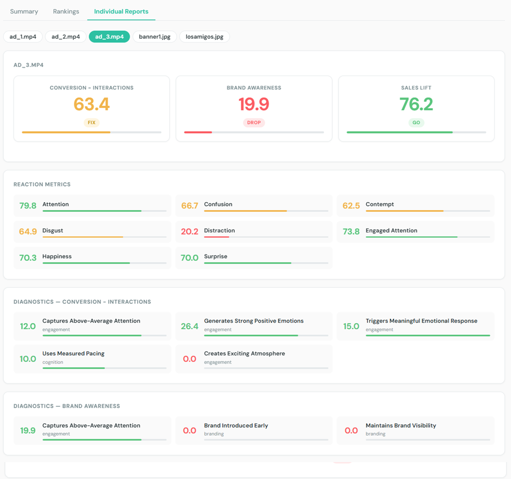Click the FIX status badge
Image resolution: width=511 pixels, height=479 pixels.
tap(92, 122)
